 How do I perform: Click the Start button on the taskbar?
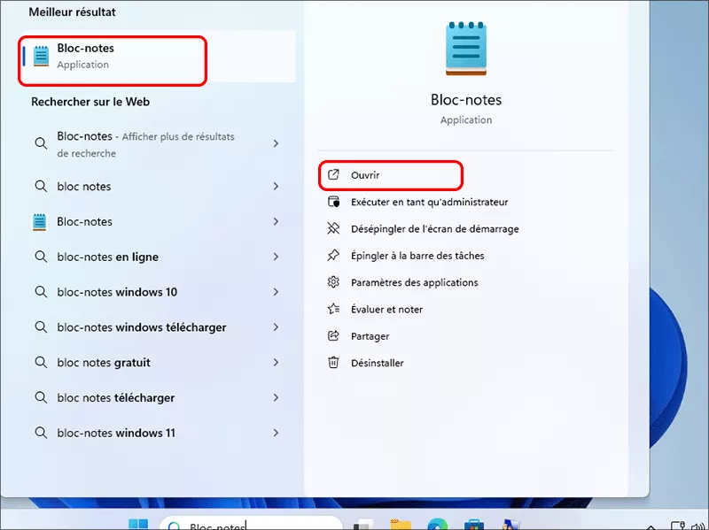[138, 522]
